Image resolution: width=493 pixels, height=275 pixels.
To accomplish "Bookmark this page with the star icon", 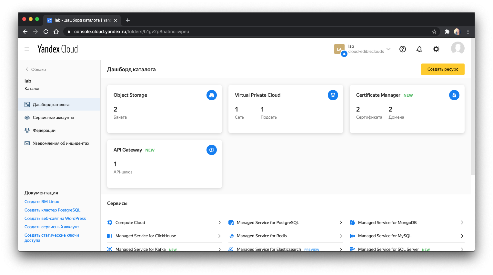I will pyautogui.click(x=434, y=32).
